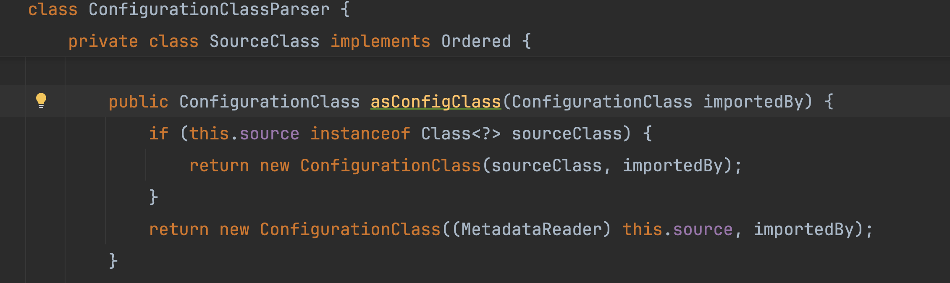Click the private keyword in sticky header
The height and width of the screenshot is (283, 950).
pos(103,41)
